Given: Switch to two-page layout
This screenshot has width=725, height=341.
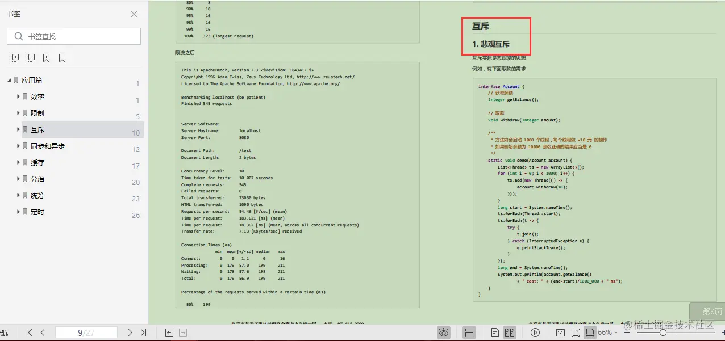Looking at the screenshot, I should 510,332.
